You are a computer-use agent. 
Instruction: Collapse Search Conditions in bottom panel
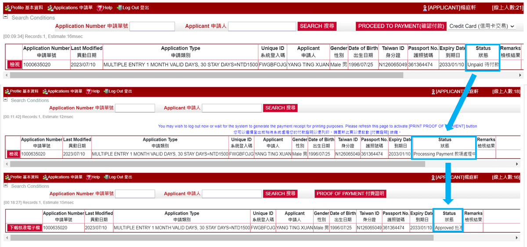(x=5, y=186)
